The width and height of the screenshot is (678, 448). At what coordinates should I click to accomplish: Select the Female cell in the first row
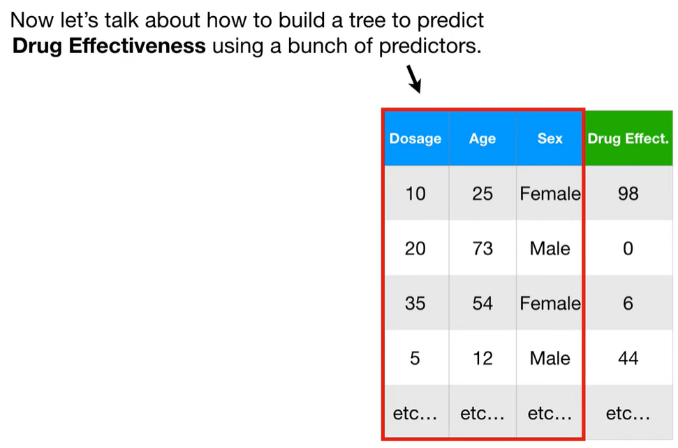550,193
